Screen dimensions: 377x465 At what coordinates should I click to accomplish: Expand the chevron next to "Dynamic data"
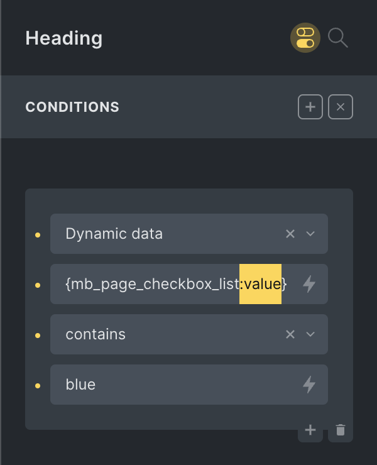point(310,234)
